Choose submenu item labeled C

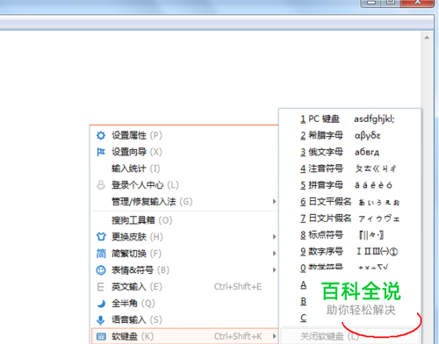tap(304, 318)
